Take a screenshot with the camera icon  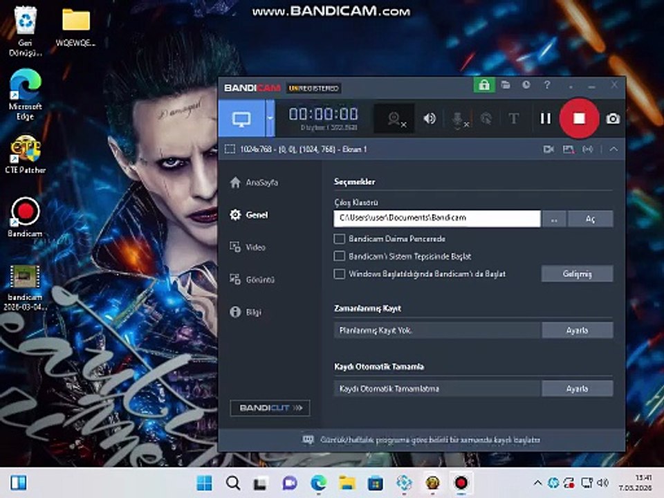pos(613,119)
